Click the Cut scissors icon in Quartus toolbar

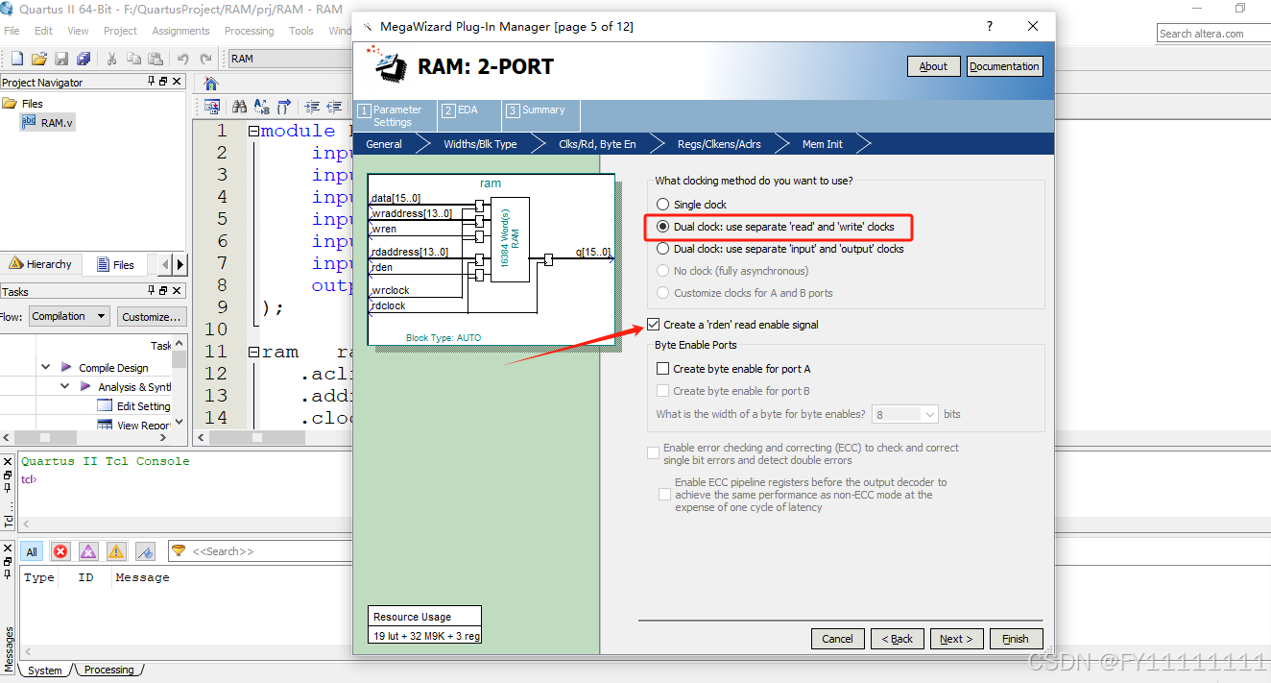pos(111,59)
